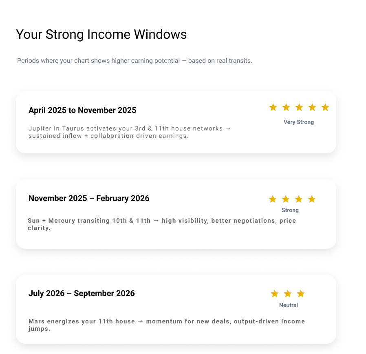Image resolution: width=366 pixels, height=354 pixels.
Task: Click the subtitle about real transits
Action: [134, 61]
